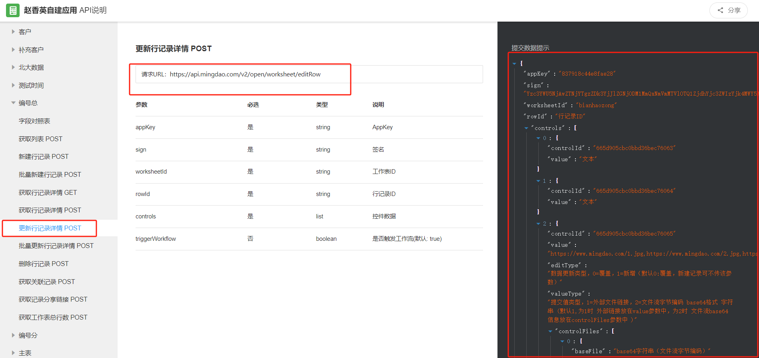Open 新建行记录 POST API entry

tap(44, 157)
